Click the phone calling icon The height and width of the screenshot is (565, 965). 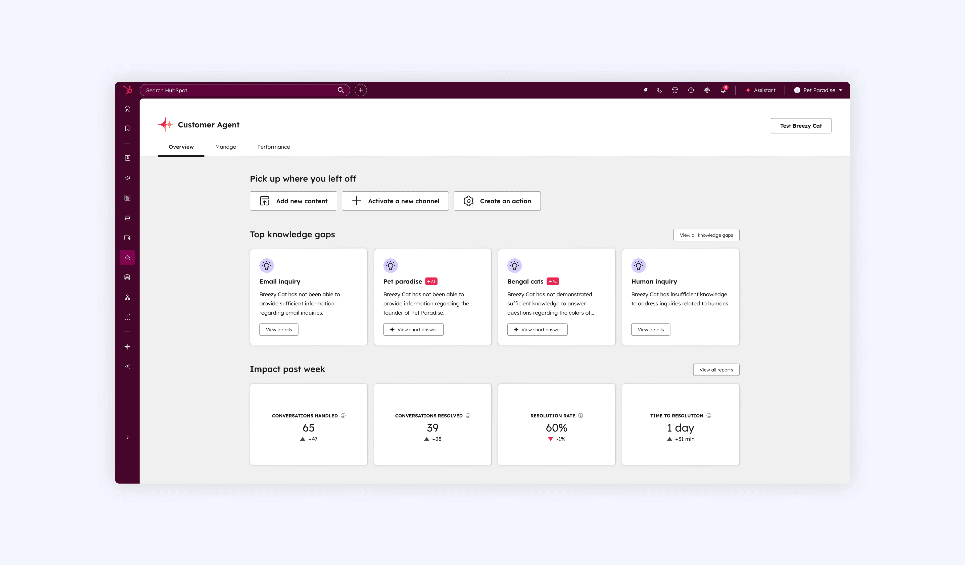[x=659, y=90]
